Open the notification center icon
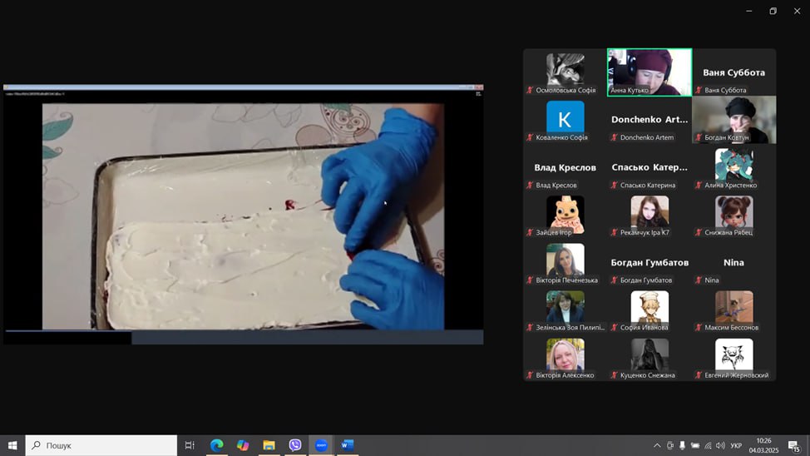The height and width of the screenshot is (456, 810). point(794,446)
